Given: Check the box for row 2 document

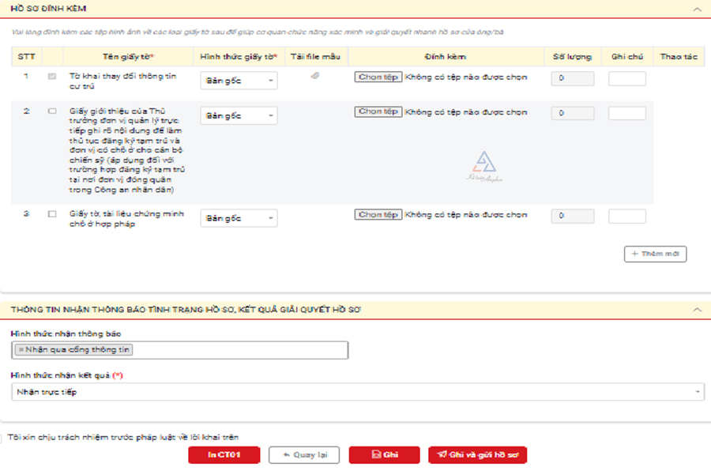Looking at the screenshot, I should [x=52, y=111].
